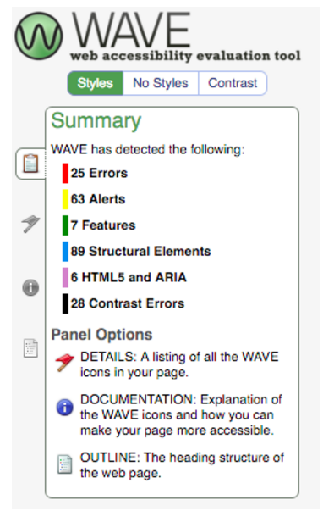Open the Summary clipboard sidebar tab
Viewport: 334px width, 522px height.
click(30, 164)
